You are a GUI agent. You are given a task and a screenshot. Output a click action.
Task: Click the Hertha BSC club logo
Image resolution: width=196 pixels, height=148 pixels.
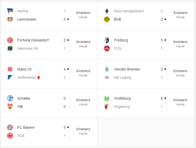pos(10,11)
